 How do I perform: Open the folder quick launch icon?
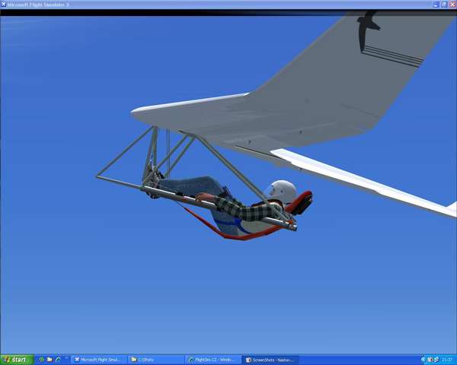pos(50,360)
